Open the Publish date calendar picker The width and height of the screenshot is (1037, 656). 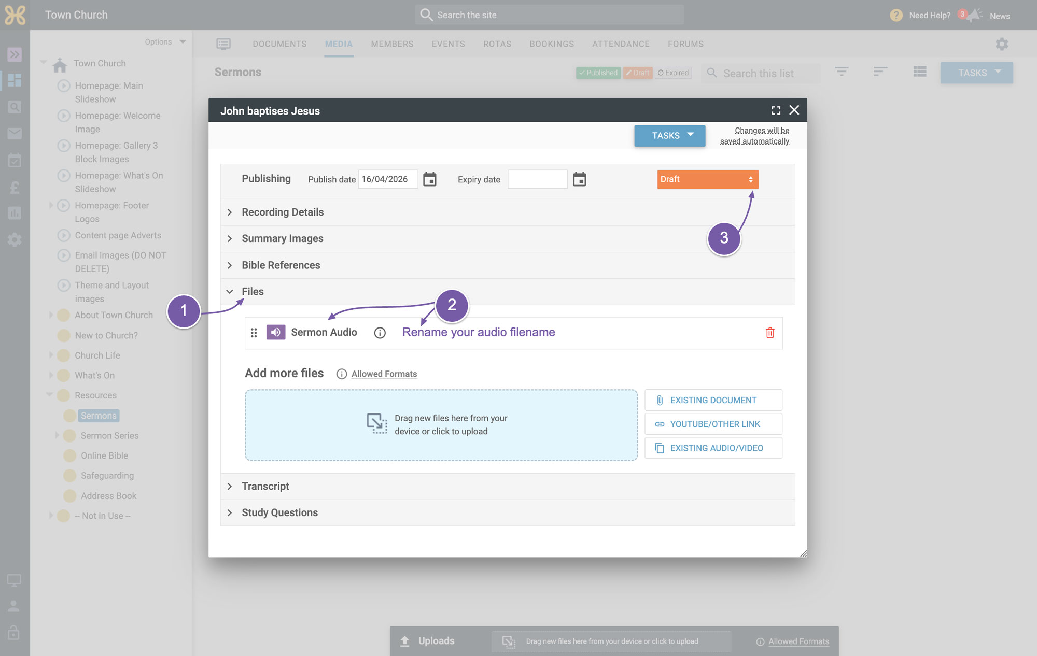tap(430, 179)
